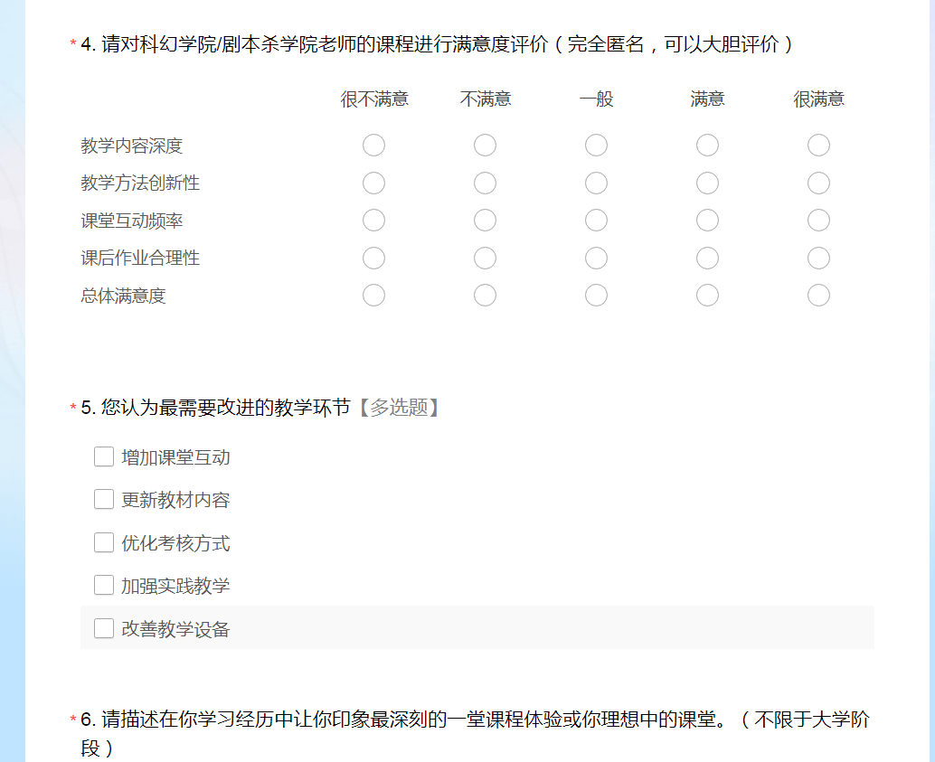The image size is (935, 762).
Task: Select 不满意 for 总体满意度
Action: [485, 296]
